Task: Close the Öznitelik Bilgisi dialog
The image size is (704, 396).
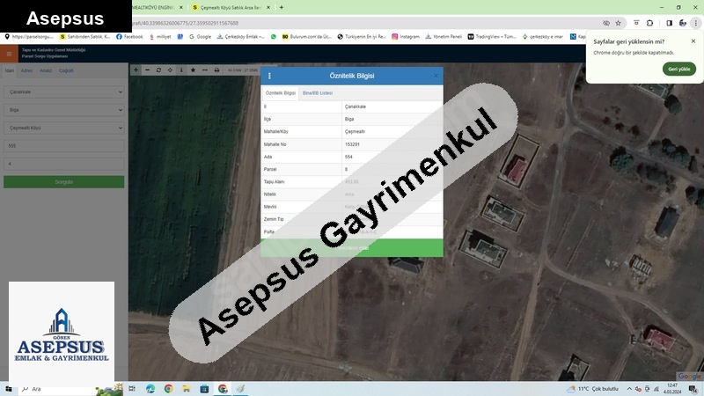Action: coord(435,77)
